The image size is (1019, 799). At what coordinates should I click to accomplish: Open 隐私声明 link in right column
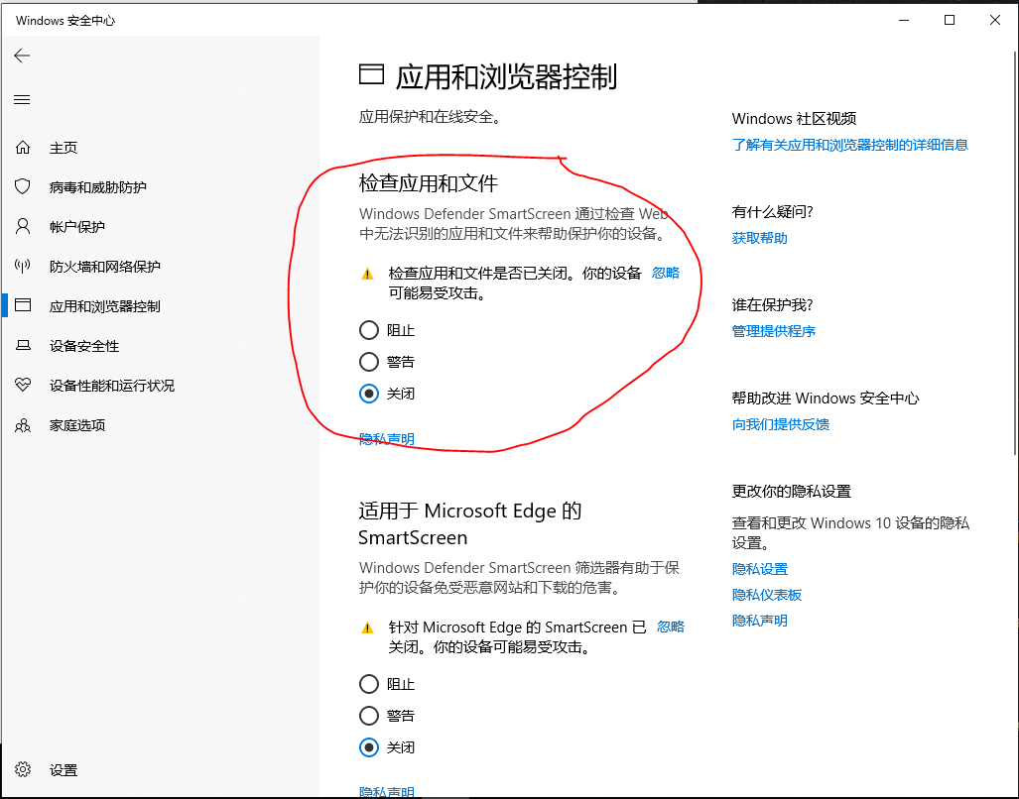[x=759, y=621]
